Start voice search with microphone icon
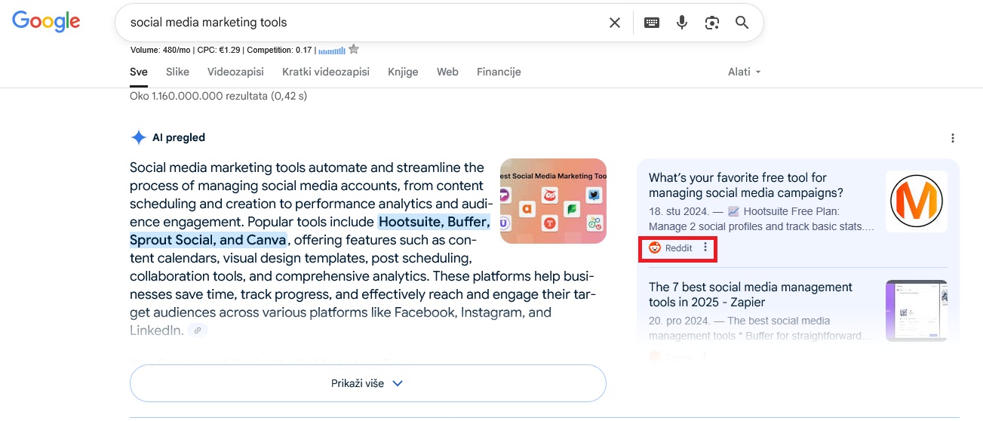 tap(682, 23)
